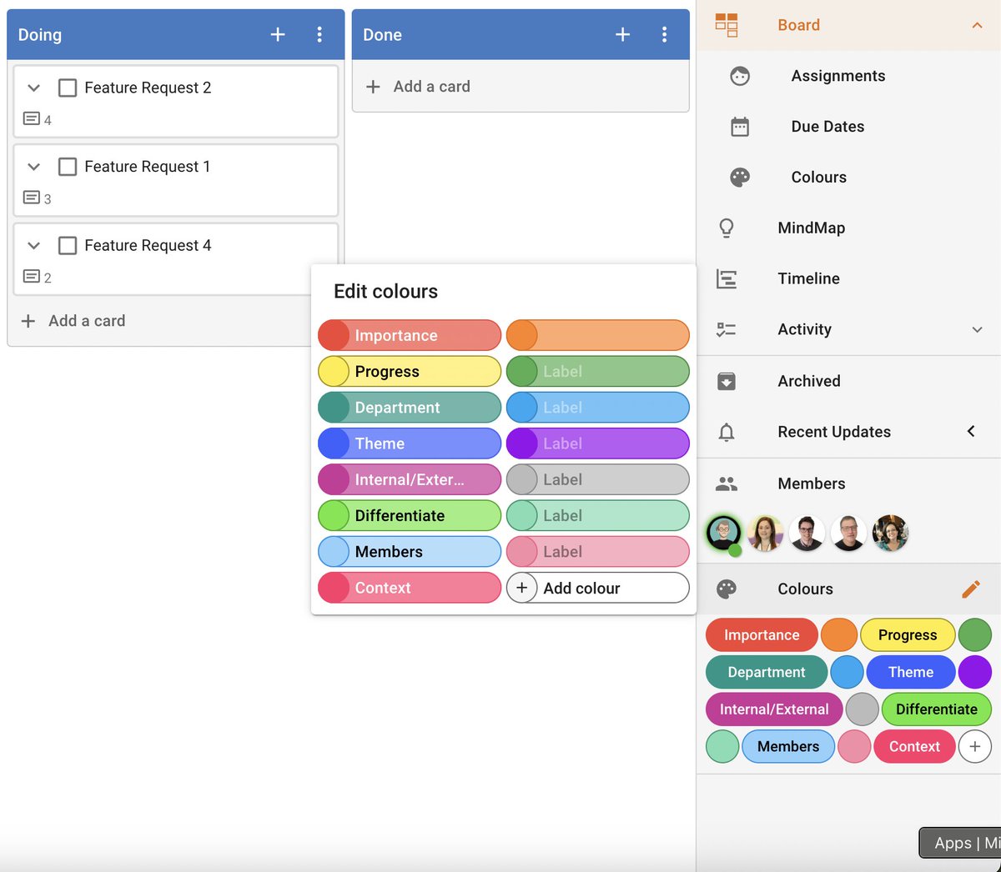1001x872 pixels.
Task: Click the palette icon in Colours section header
Action: [727, 589]
